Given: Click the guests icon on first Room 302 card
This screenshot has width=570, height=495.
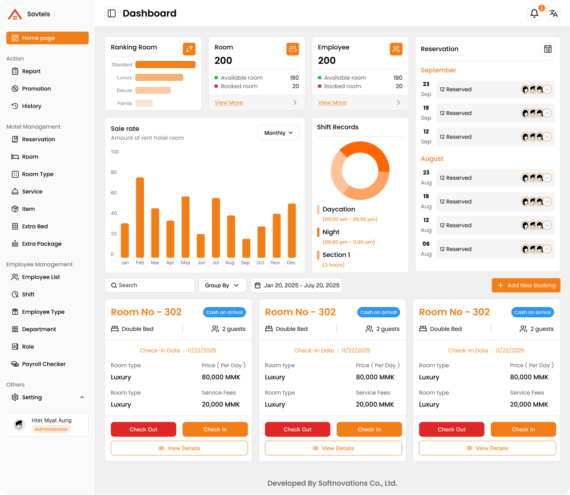Looking at the screenshot, I should tap(214, 329).
